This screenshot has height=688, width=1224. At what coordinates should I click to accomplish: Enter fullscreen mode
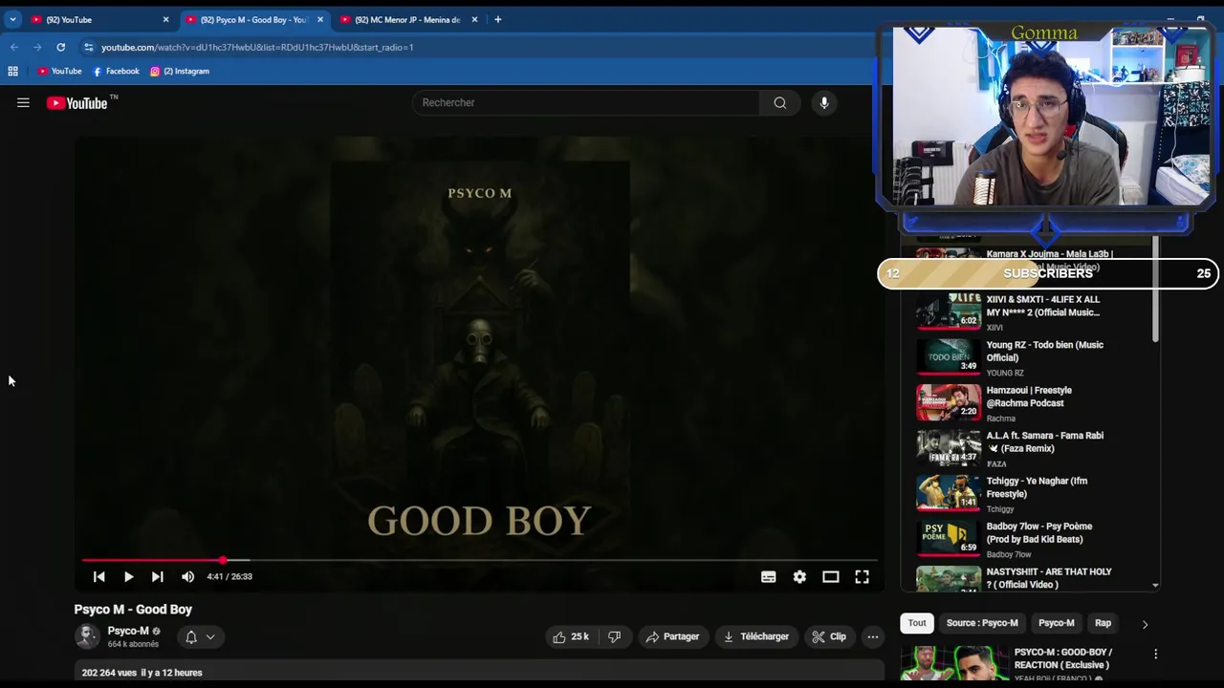pyautogui.click(x=862, y=577)
